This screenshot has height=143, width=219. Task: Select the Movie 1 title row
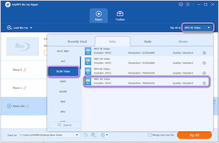click(24, 88)
